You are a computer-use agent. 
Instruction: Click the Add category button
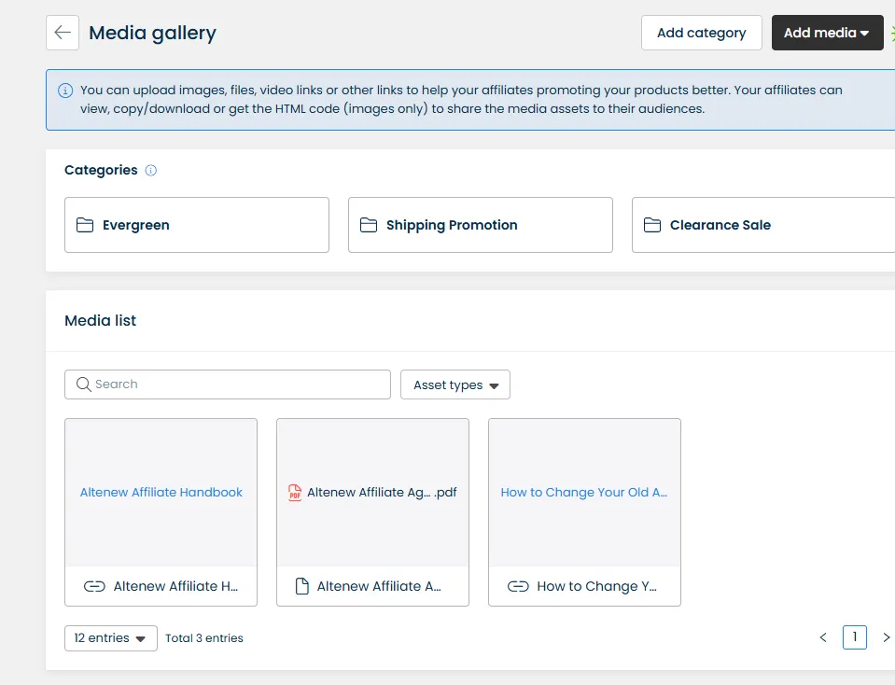701,32
